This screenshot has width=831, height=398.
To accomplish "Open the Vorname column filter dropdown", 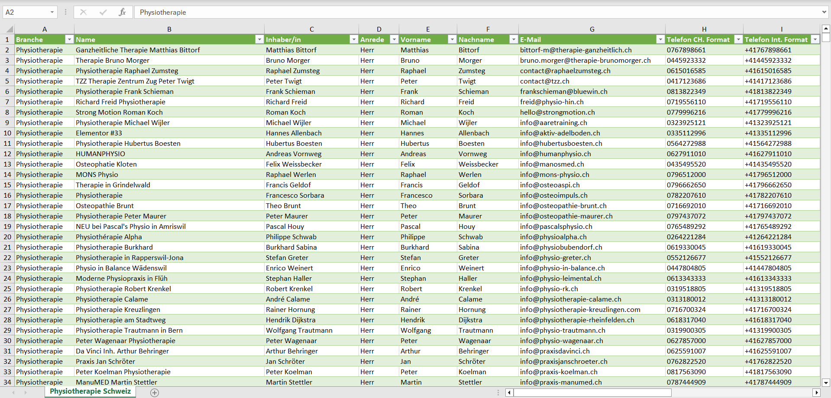I will (452, 39).
